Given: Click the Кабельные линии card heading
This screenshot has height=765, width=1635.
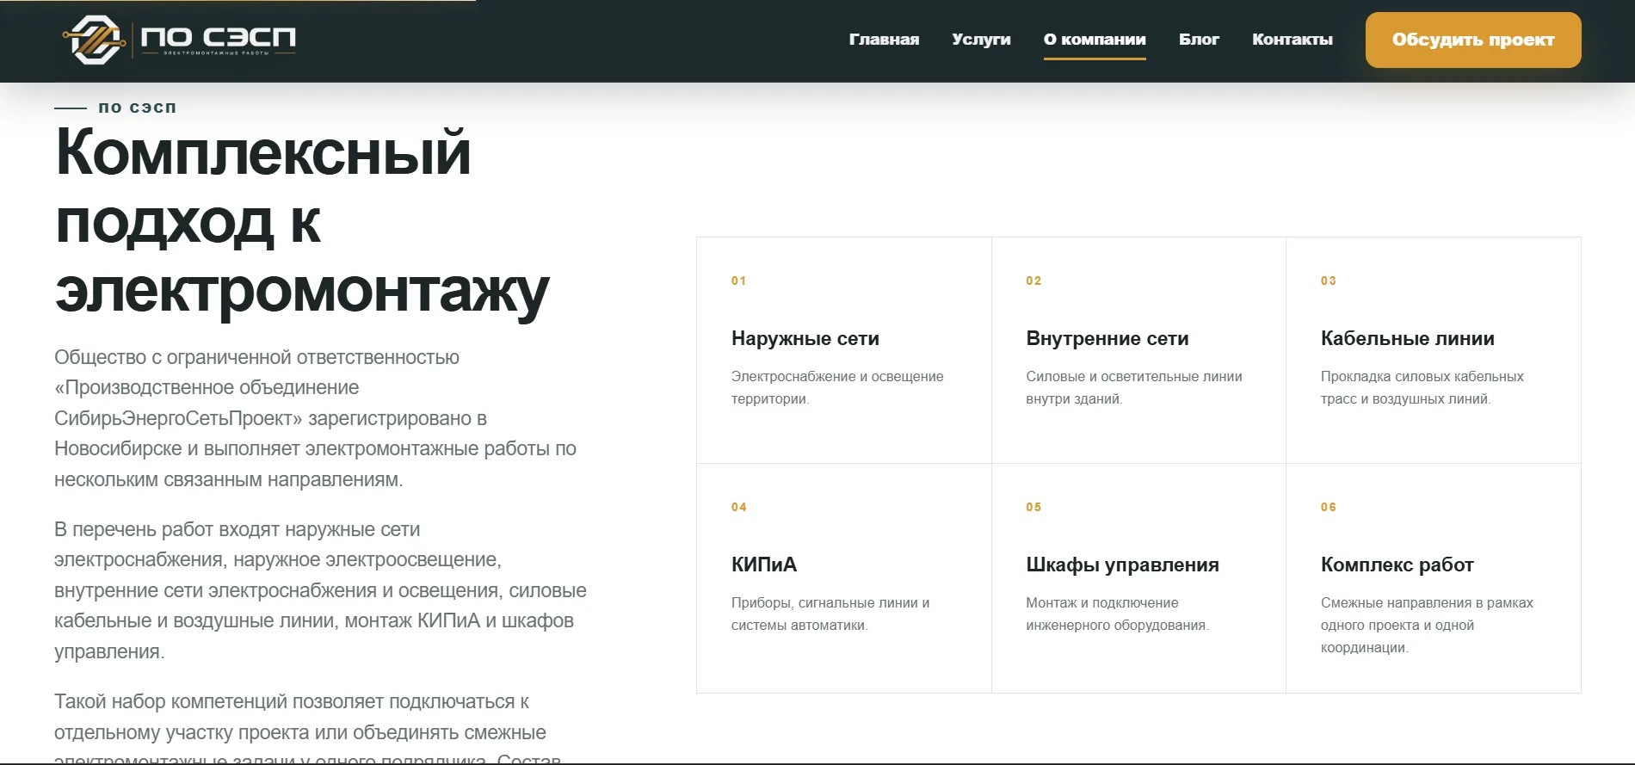Looking at the screenshot, I should pyautogui.click(x=1408, y=339).
